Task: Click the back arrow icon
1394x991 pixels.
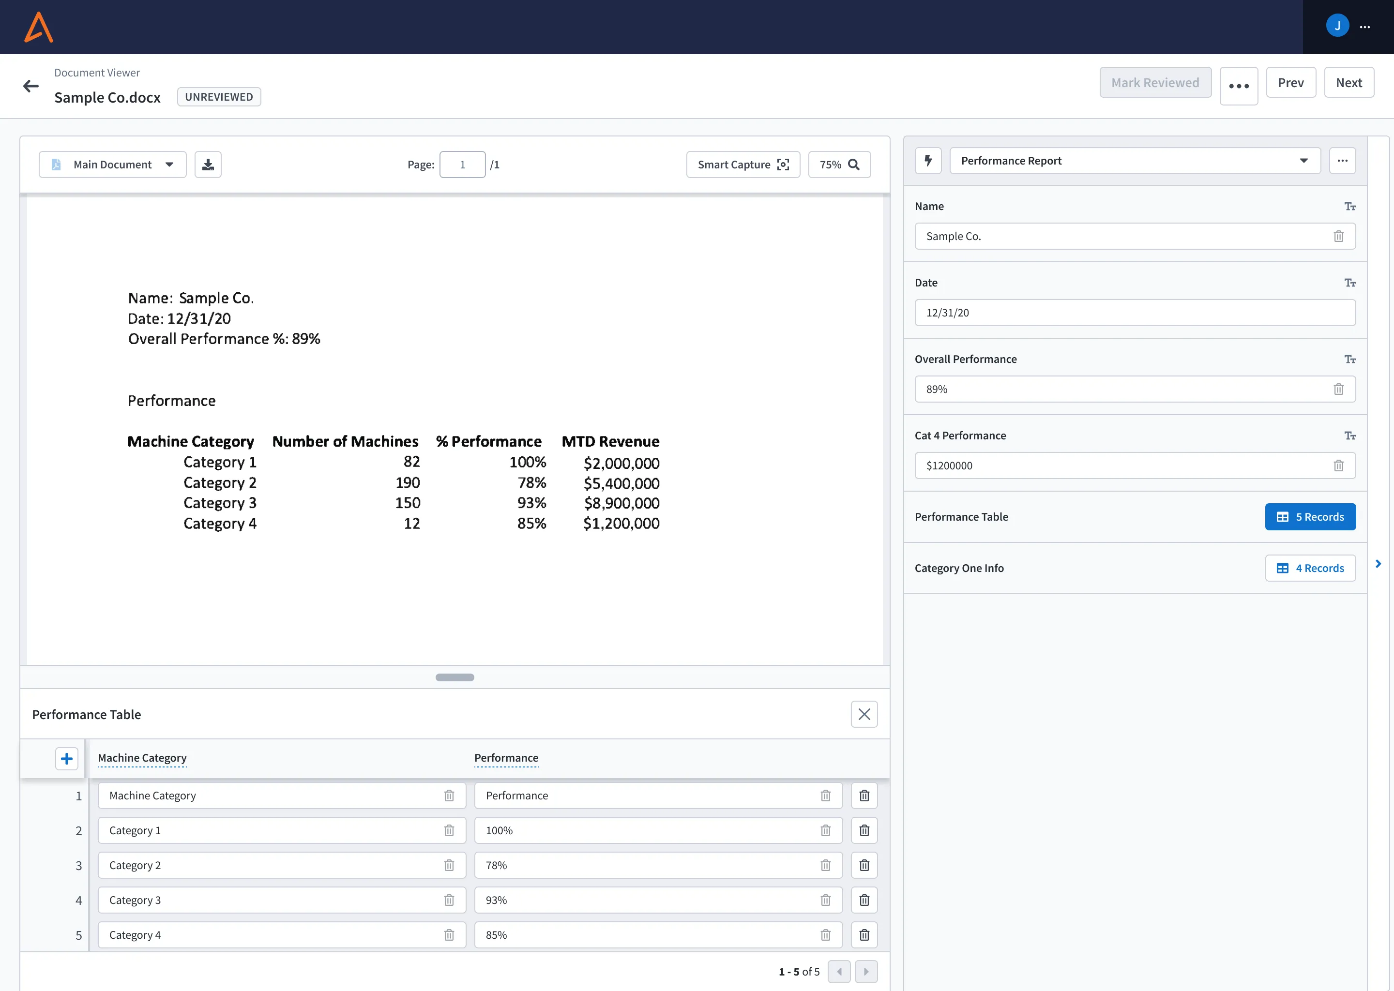Action: (31, 86)
